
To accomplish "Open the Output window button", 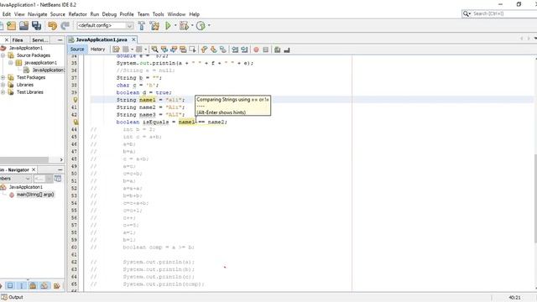I will (x=12, y=297).
